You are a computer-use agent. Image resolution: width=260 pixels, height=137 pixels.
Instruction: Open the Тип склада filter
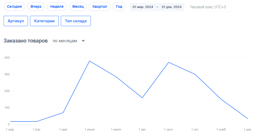click(x=76, y=21)
